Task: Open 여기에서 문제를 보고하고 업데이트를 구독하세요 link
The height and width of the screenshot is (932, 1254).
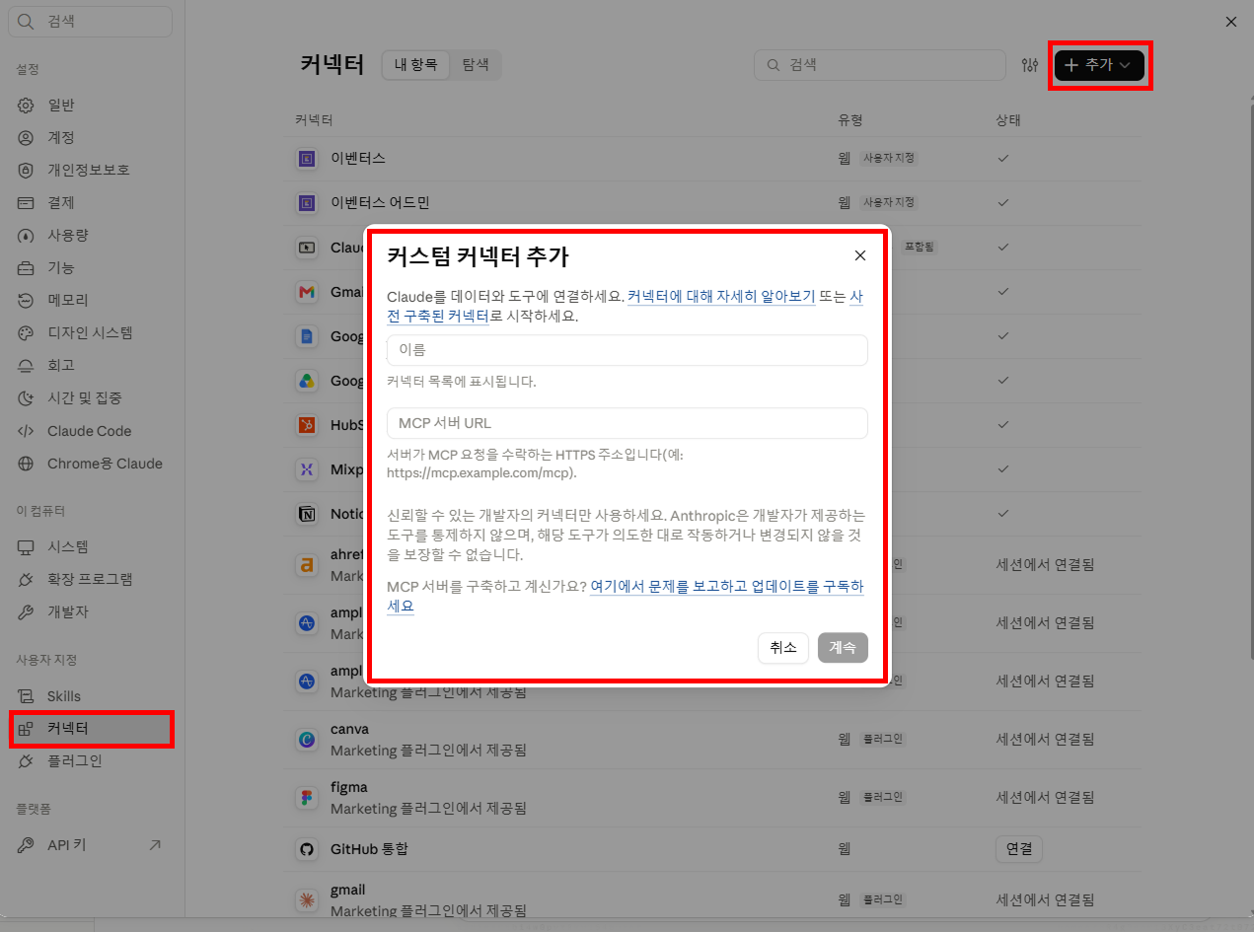Action: [x=726, y=586]
